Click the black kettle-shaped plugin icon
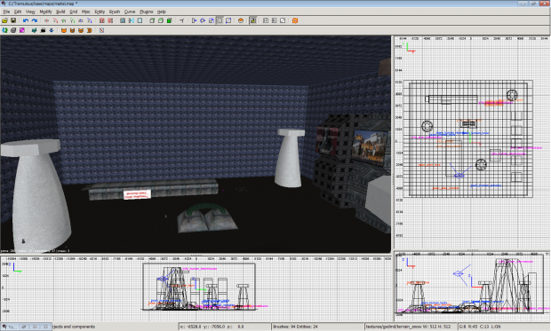Screen dimensions: 551x331 [43, 30]
